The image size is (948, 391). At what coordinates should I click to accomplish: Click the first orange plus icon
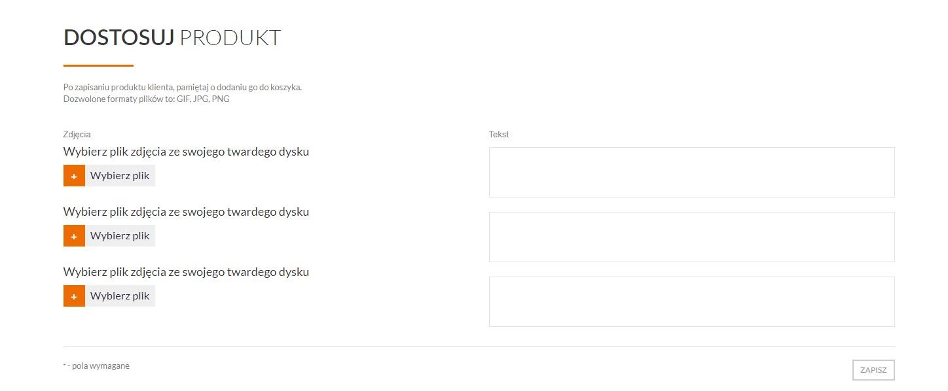coord(74,176)
